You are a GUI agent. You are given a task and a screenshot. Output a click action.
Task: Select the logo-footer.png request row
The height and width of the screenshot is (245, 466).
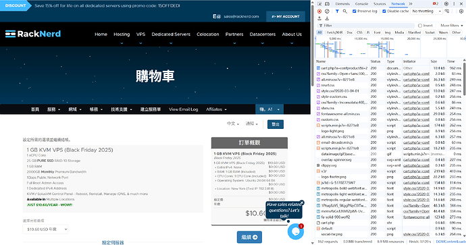coord(389,177)
